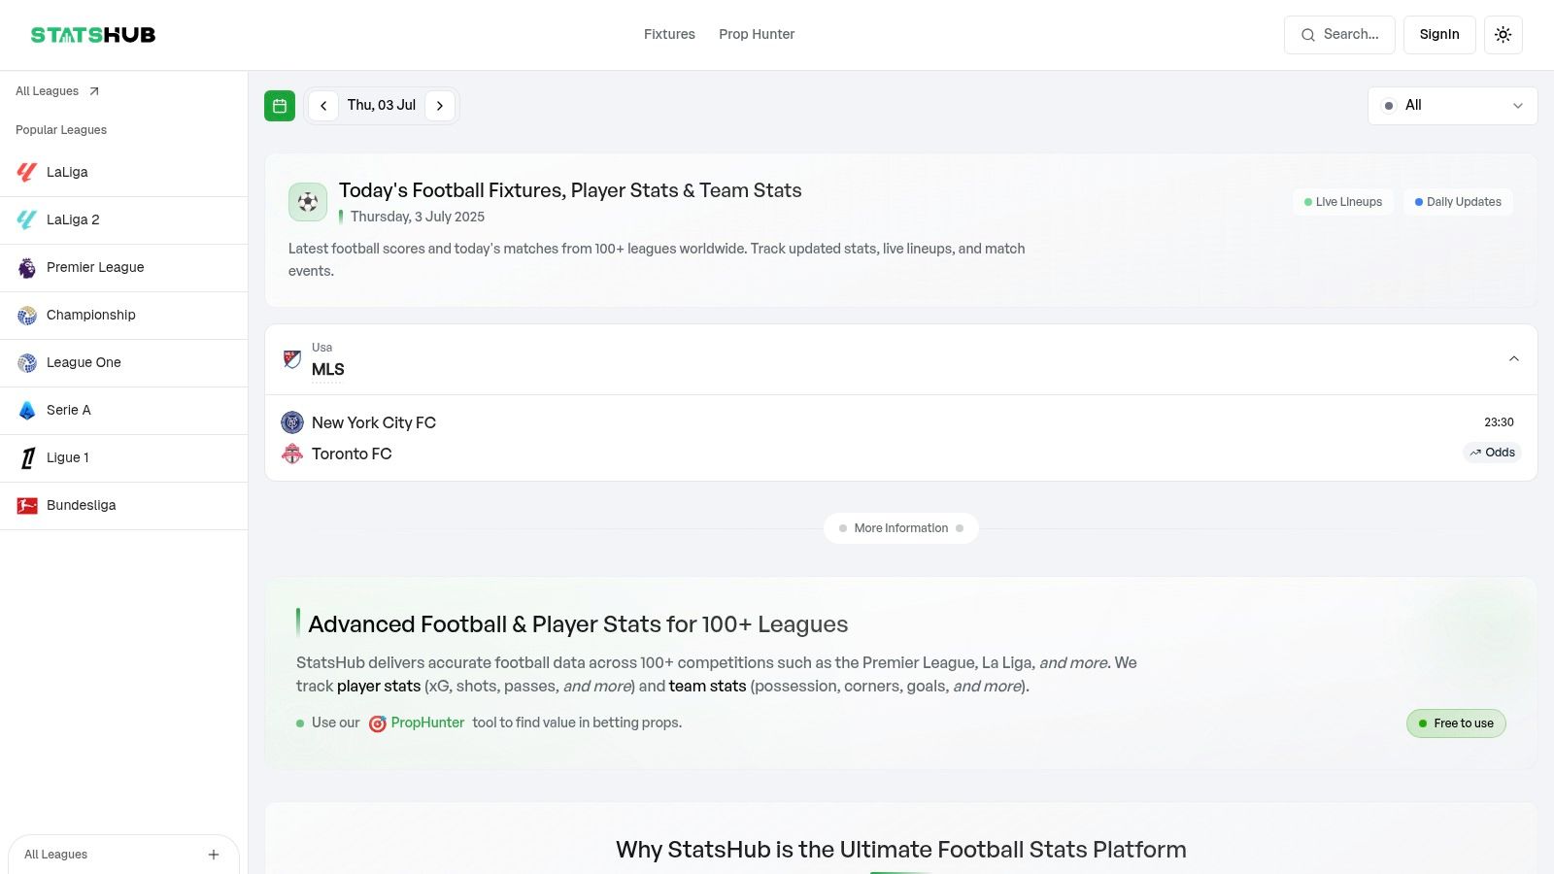Follow the PropHunter link
The height and width of the screenshot is (874, 1554).
(427, 723)
